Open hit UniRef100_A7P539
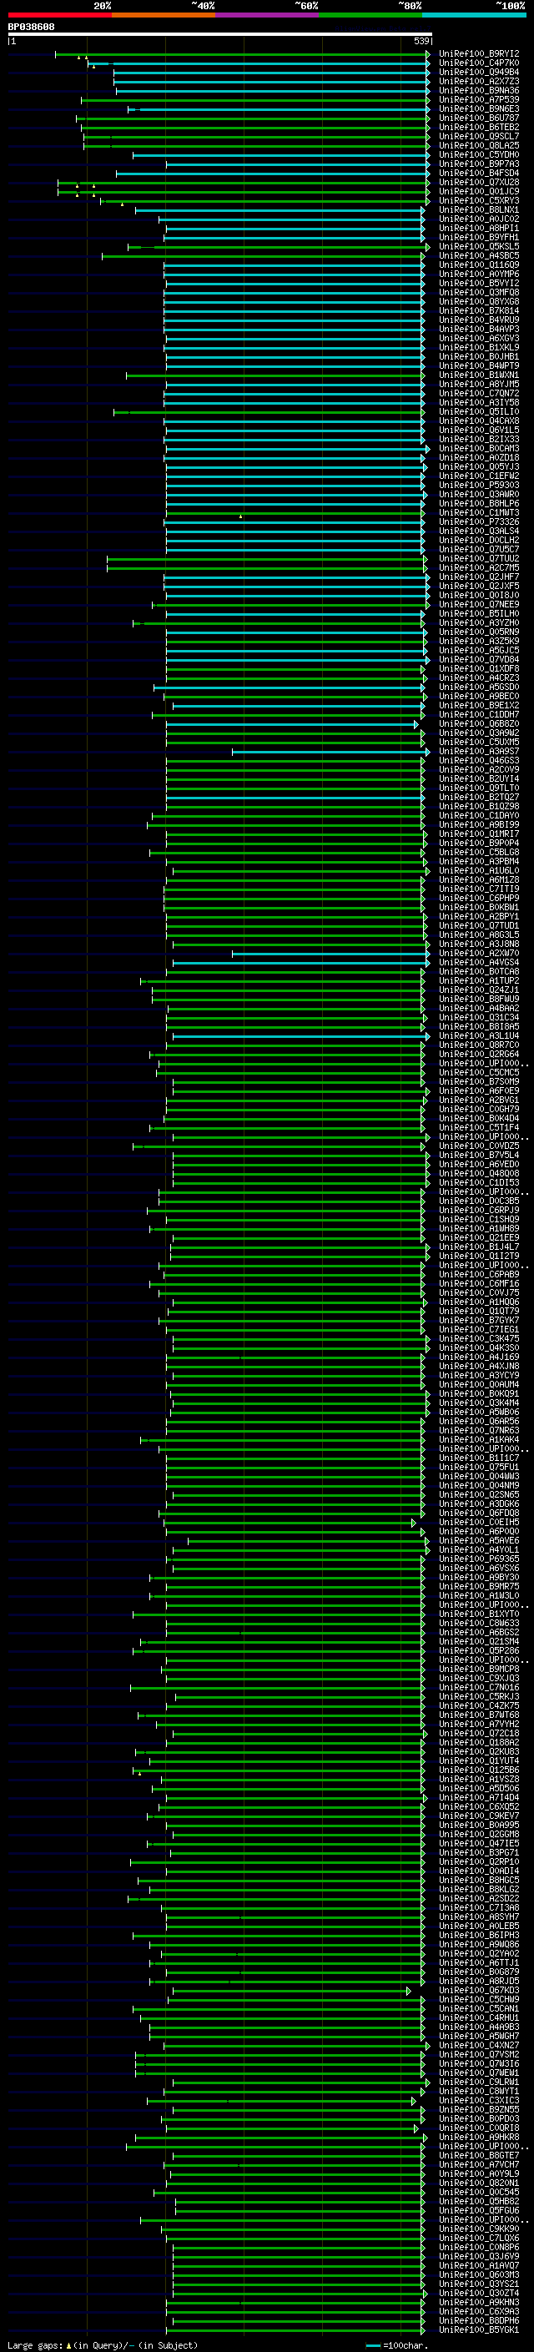Viewport: 534px width, 2352px height. [479, 99]
